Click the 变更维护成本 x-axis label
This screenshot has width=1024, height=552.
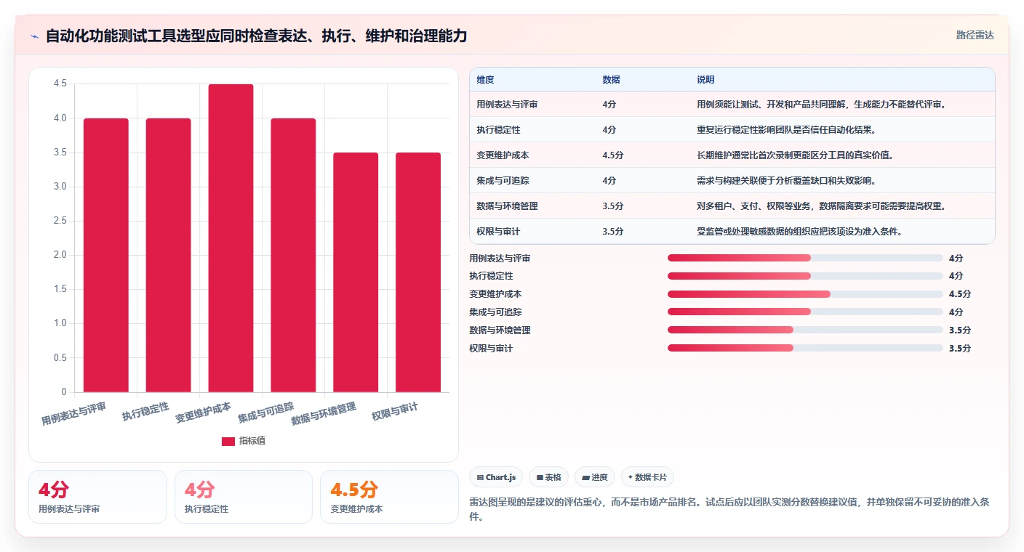pyautogui.click(x=203, y=413)
